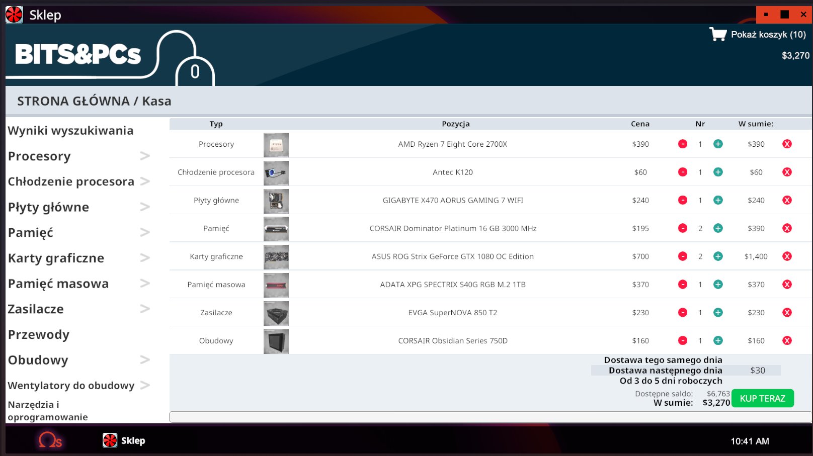Decrease quantity of AMD Ryzen 7 2700X
The width and height of the screenshot is (813, 456).
[683, 144]
